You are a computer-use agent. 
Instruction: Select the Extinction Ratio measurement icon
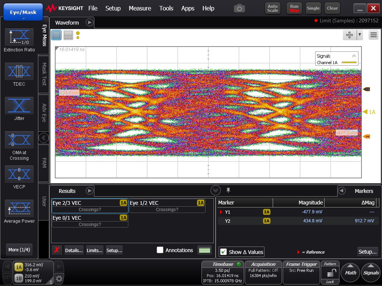19,37
